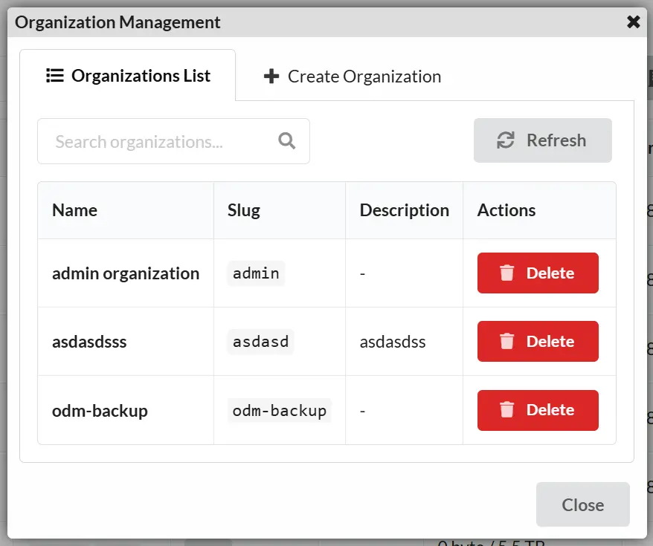Select the admin slug badge
This screenshot has height=546, width=653.
coord(255,273)
